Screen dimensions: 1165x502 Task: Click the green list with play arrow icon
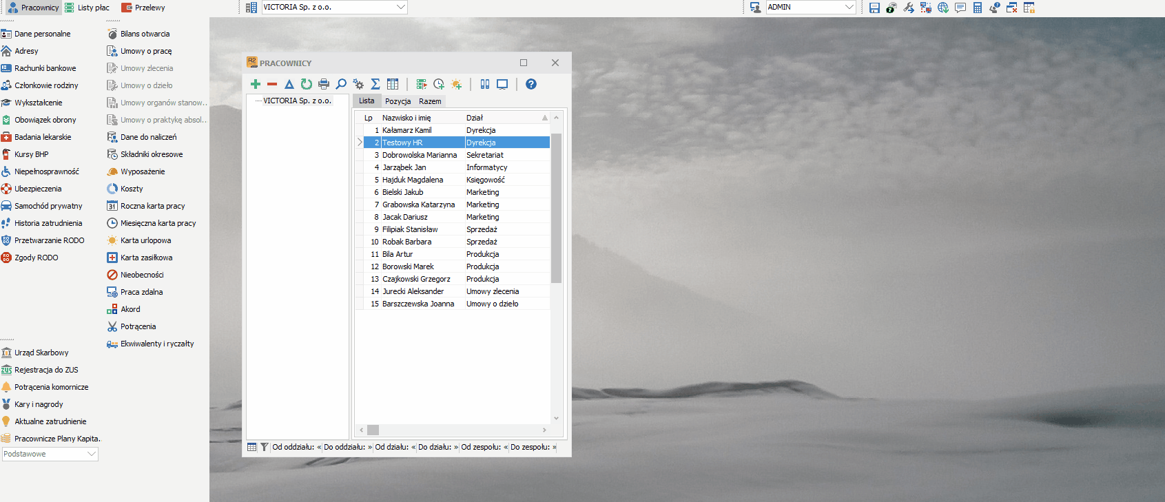(x=422, y=84)
